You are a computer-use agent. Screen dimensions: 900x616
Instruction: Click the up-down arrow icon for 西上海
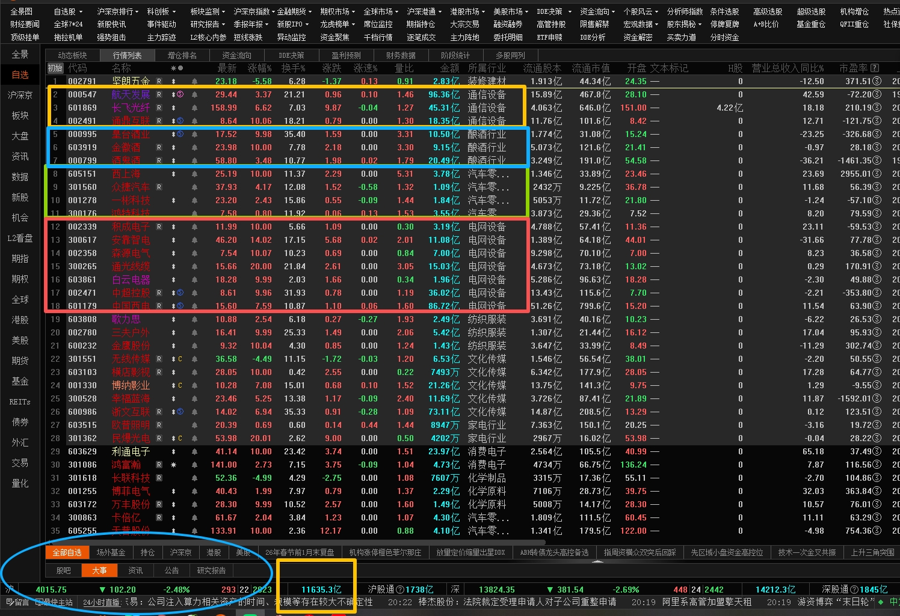click(174, 174)
